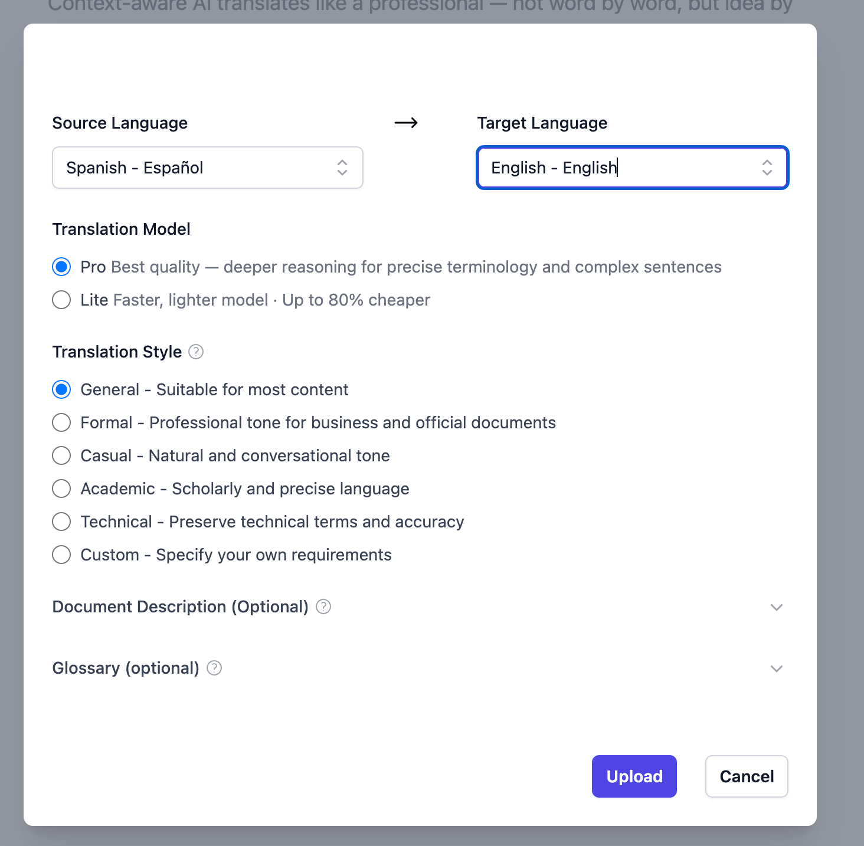This screenshot has width=864, height=846.
Task: Open the Spanish - Español source dropdown
Action: (x=208, y=168)
